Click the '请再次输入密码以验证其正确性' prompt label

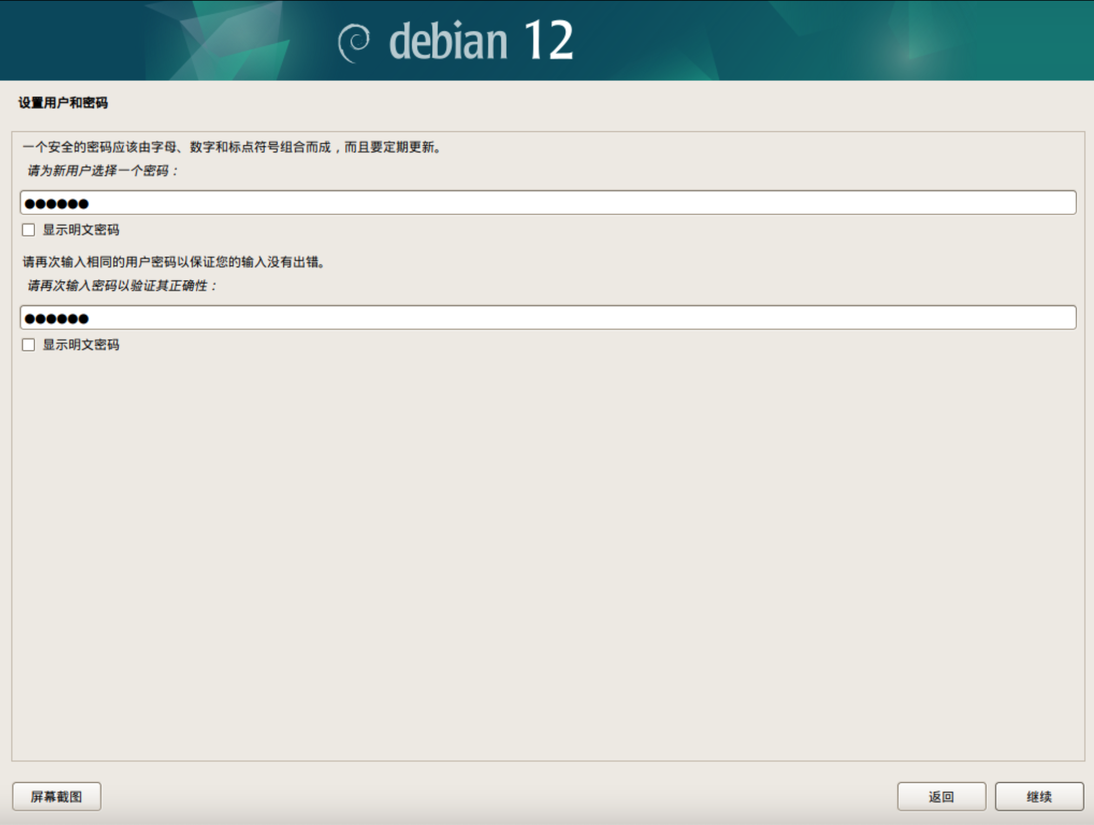click(122, 285)
